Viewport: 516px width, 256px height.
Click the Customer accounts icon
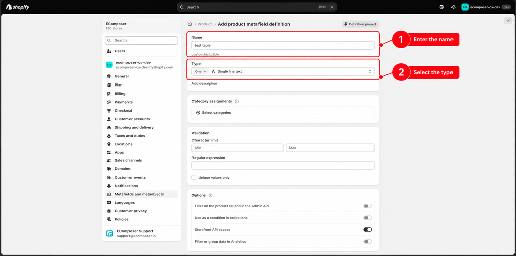109,119
